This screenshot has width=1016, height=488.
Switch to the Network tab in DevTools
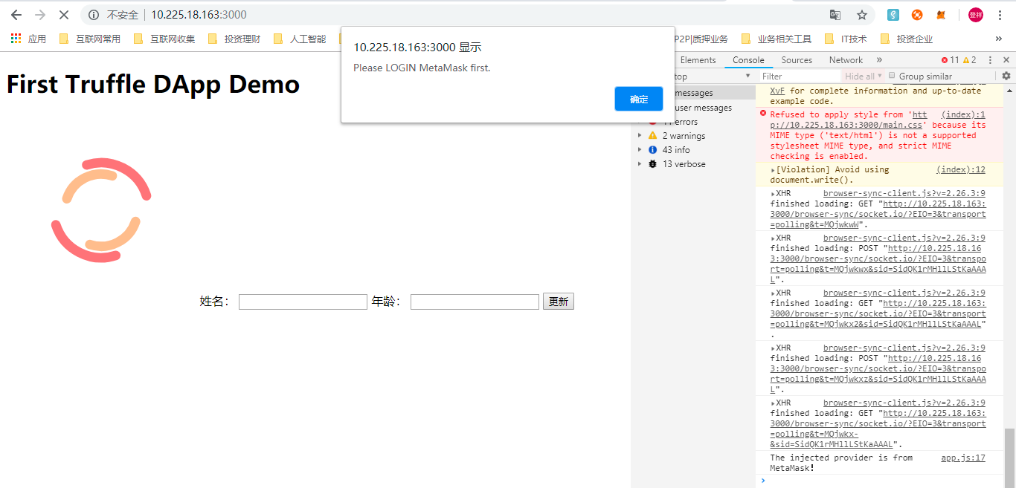(846, 60)
